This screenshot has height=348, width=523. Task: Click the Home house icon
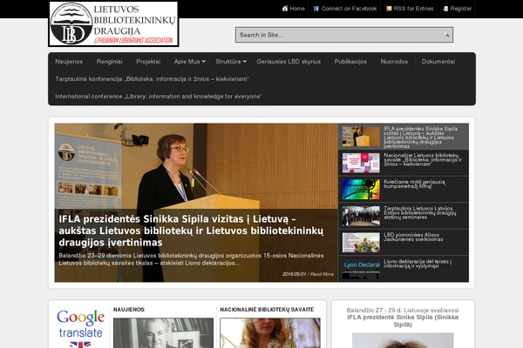(285, 9)
